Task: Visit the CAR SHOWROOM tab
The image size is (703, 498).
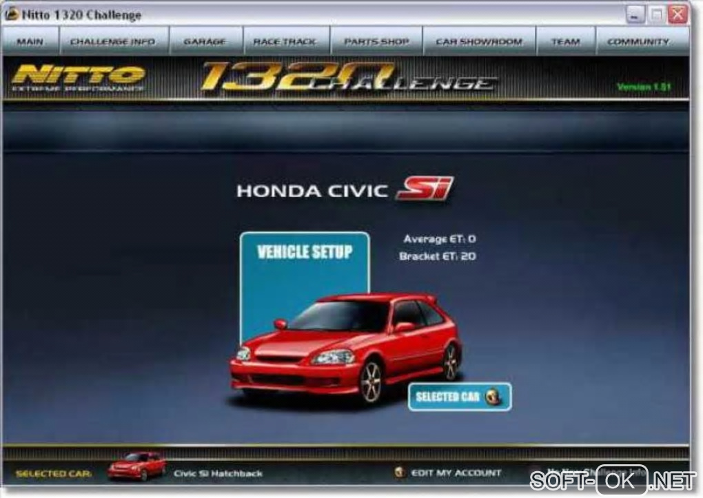Action: 479,41
